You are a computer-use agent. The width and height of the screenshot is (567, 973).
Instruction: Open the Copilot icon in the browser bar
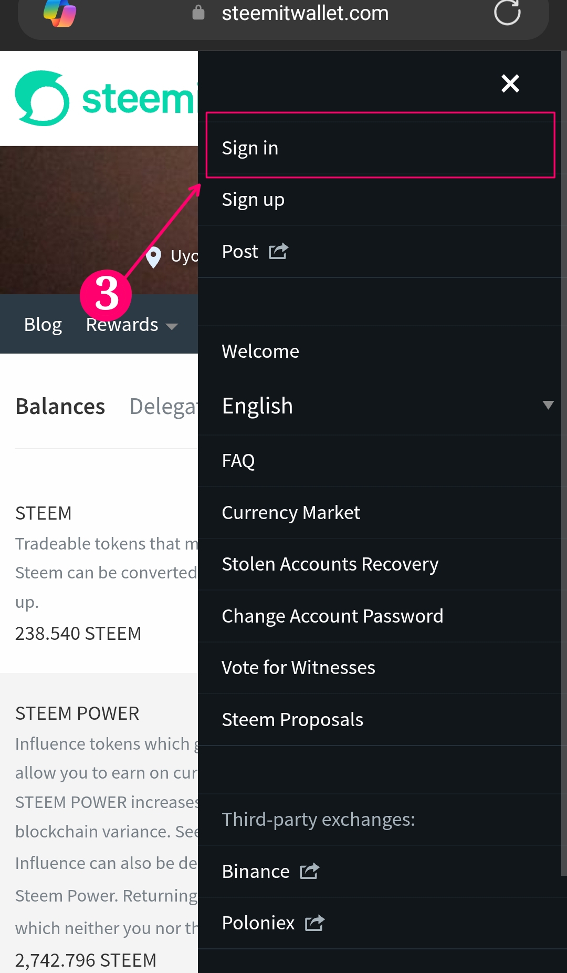(x=60, y=13)
